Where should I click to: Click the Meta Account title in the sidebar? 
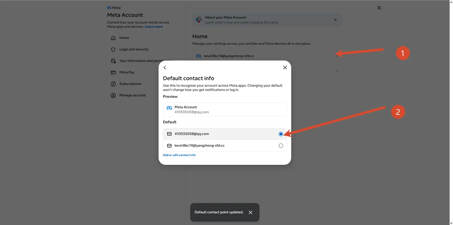[125, 15]
